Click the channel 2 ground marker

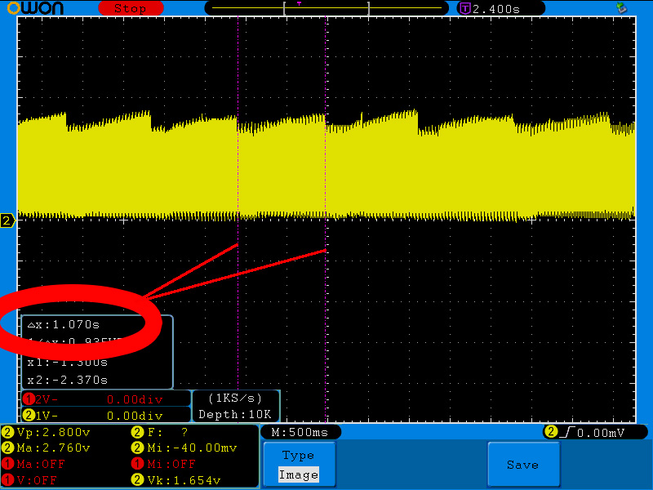click(x=7, y=221)
